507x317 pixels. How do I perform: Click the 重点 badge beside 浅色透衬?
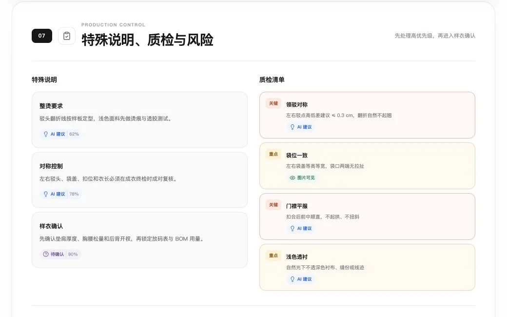coord(273,256)
